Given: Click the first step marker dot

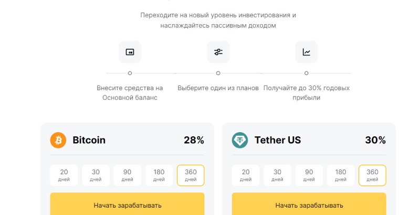Looking at the screenshot, I should coord(130,73).
